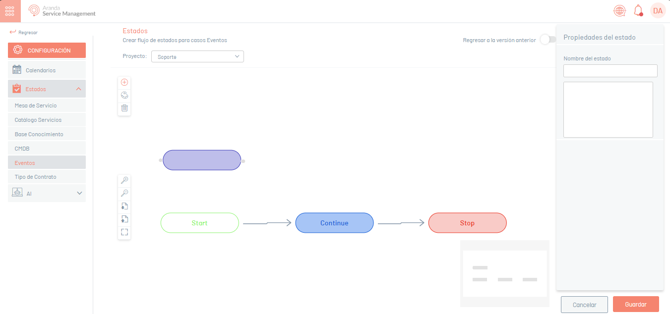Click the add state plus icon
The width and height of the screenshot is (670, 314).
124,82
